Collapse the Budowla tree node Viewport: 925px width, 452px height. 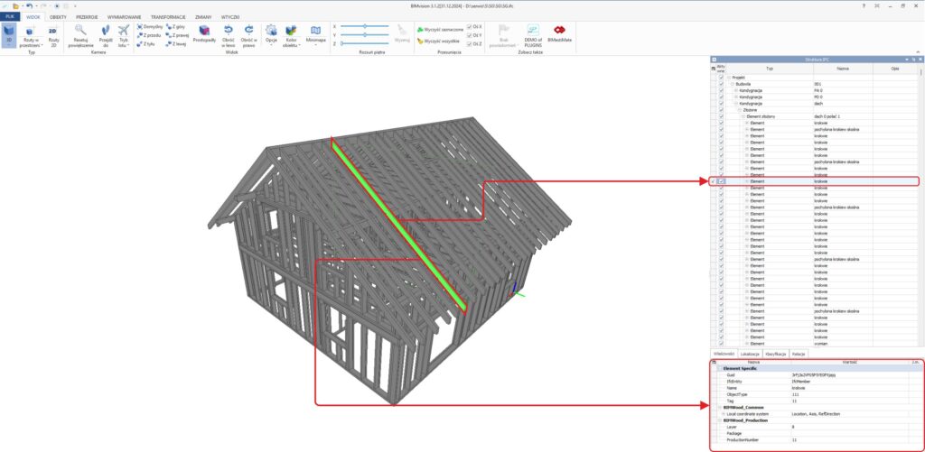(x=733, y=84)
